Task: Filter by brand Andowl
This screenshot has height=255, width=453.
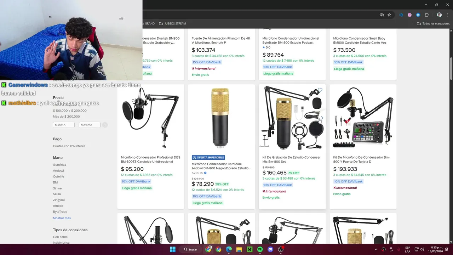Action: click(58, 171)
